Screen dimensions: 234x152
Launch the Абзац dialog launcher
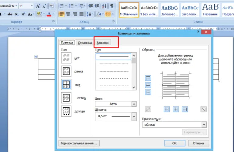coord(114,22)
